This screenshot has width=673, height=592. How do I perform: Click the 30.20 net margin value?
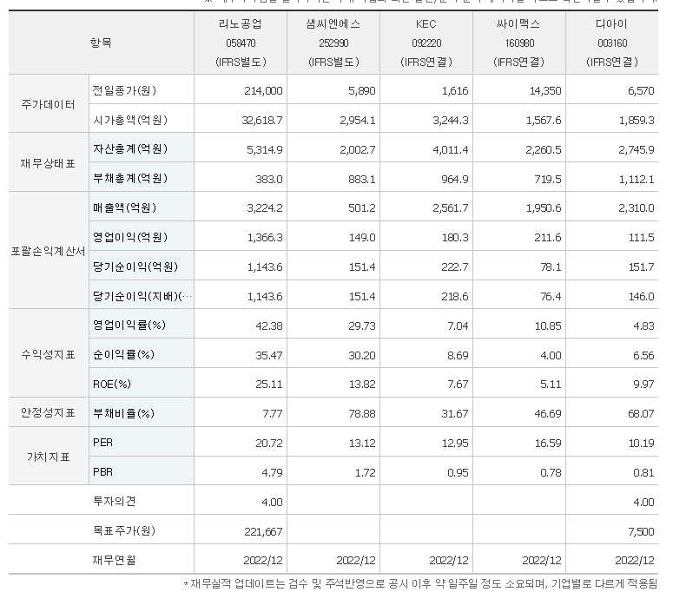(362, 356)
